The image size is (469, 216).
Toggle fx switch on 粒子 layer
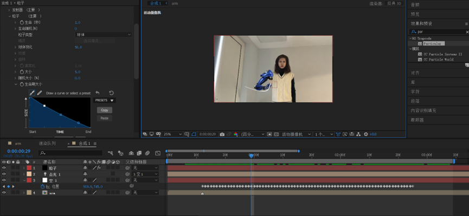99,168
